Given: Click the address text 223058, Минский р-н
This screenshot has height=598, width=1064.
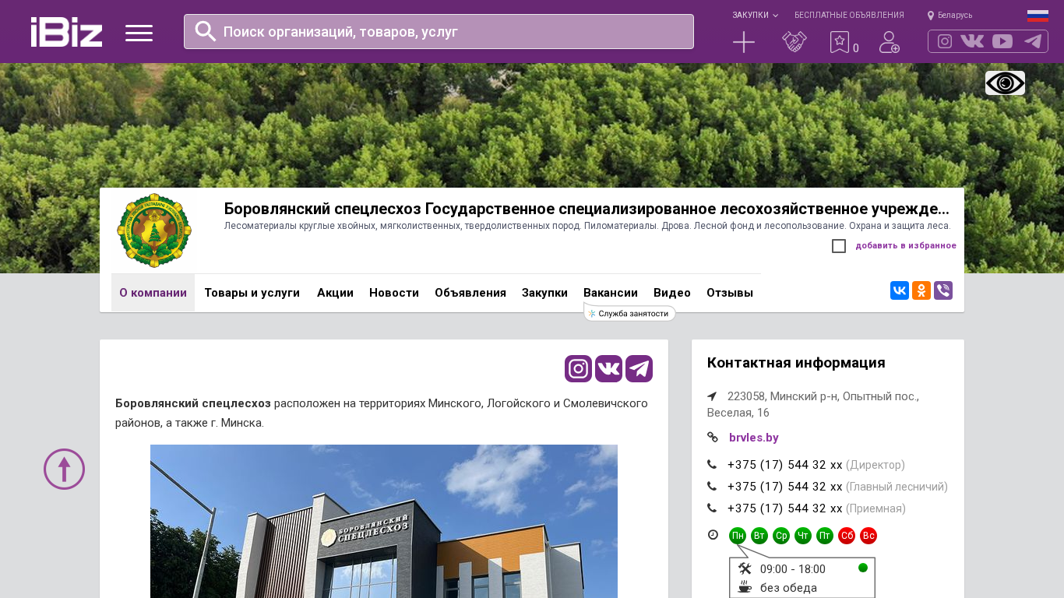Looking at the screenshot, I should click(x=813, y=404).
